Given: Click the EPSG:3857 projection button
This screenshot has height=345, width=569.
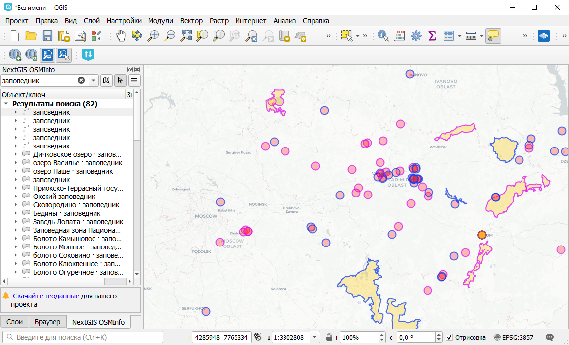Looking at the screenshot, I should coord(514,337).
